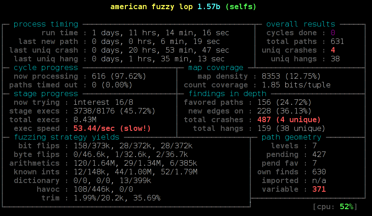This screenshot has height=216, width=372.
Task: Click the count coverage value '1.85 bits/tuple'
Action: [296, 85]
